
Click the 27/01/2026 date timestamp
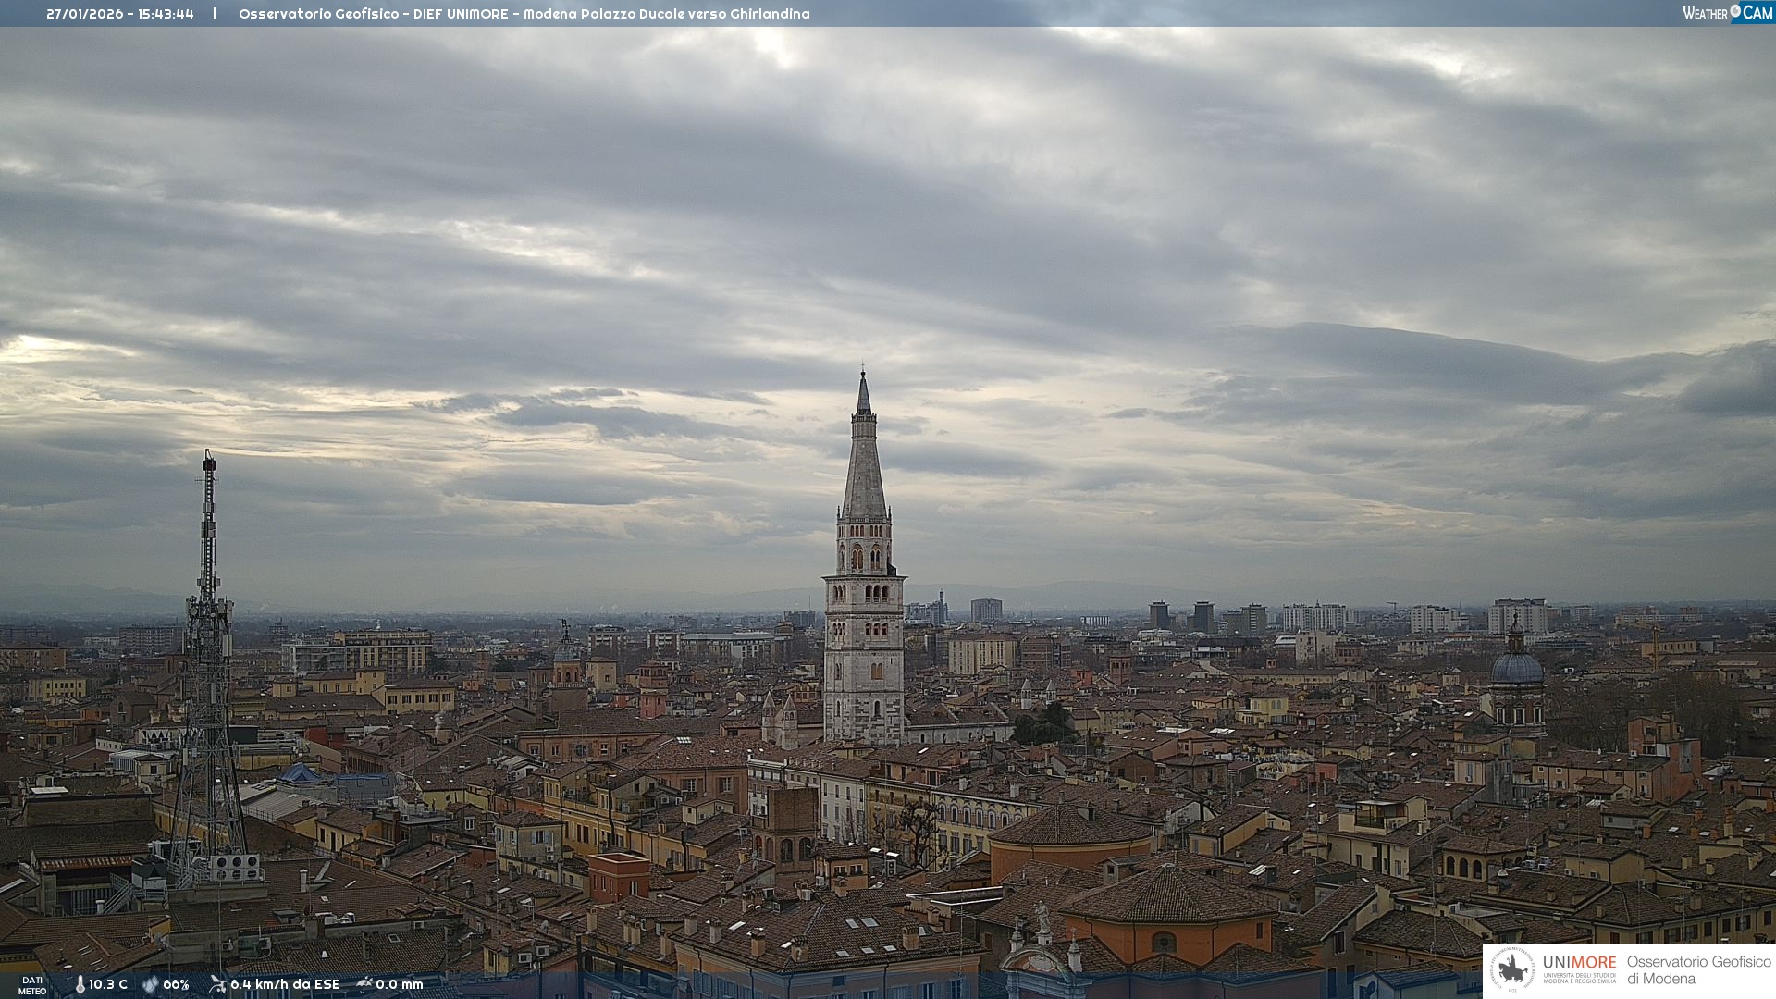(x=84, y=14)
